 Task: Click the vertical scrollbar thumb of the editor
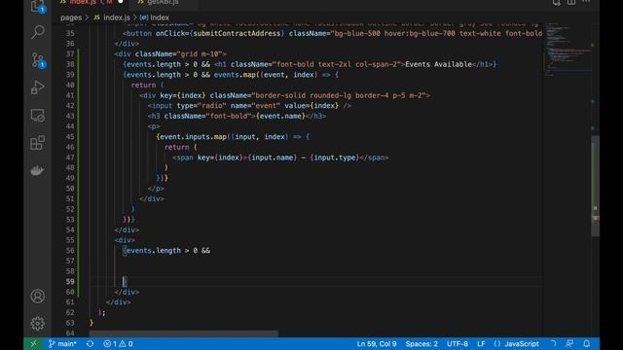(595, 187)
